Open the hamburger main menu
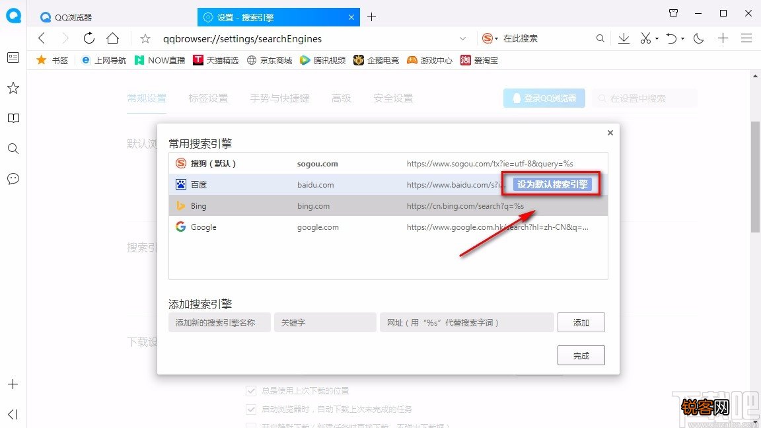 (746, 38)
